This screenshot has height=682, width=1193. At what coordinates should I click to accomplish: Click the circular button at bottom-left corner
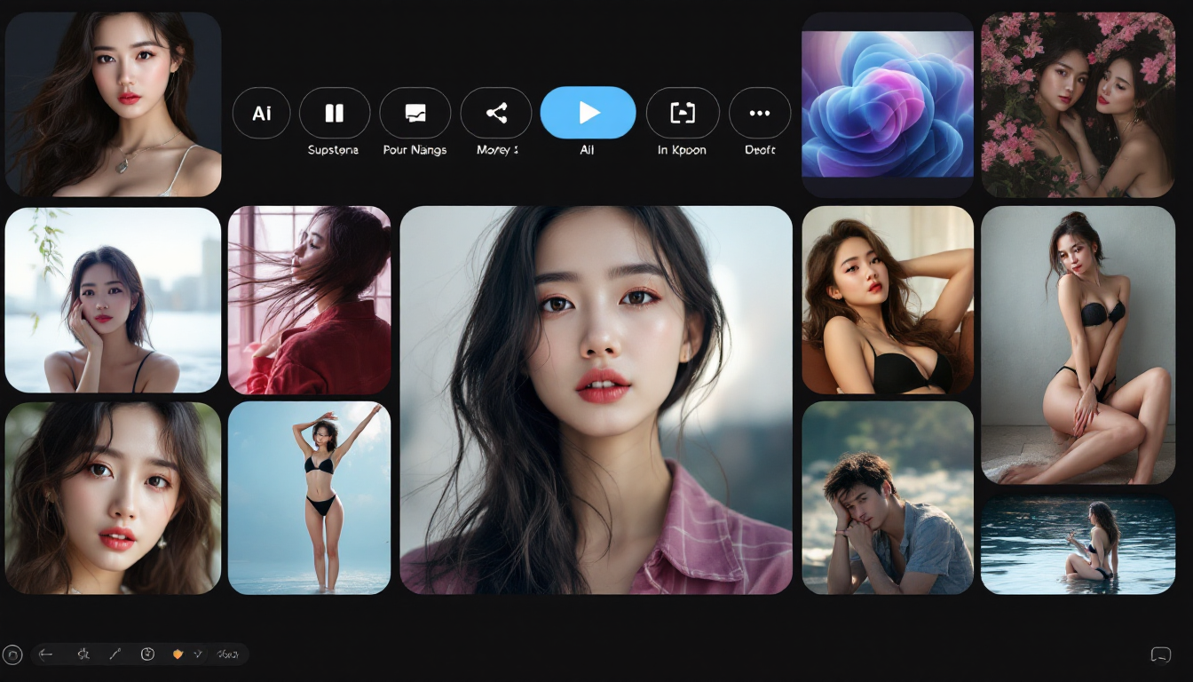pyautogui.click(x=12, y=654)
